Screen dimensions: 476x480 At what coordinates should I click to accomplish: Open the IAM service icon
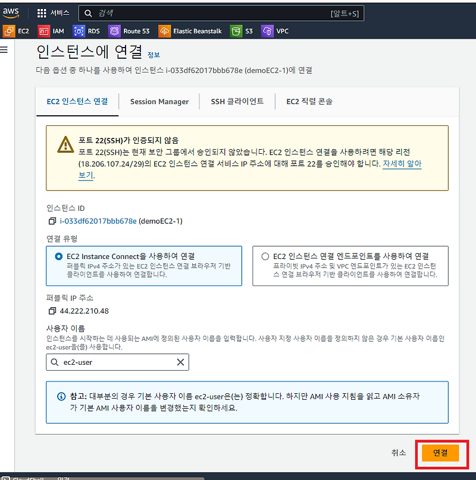point(45,30)
